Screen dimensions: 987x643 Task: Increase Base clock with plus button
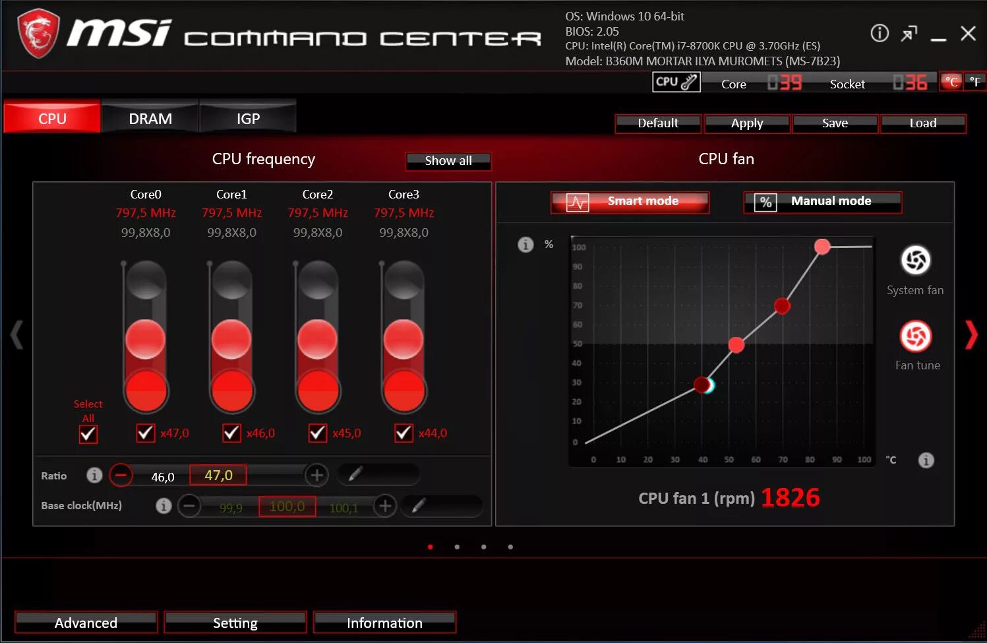tap(385, 506)
